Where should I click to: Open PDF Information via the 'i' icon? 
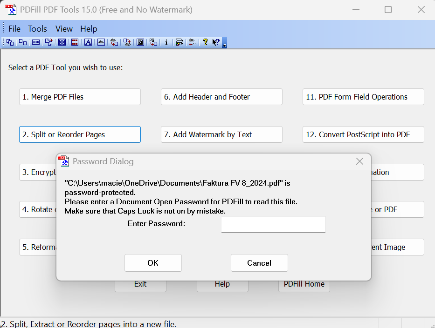pyautogui.click(x=166, y=42)
